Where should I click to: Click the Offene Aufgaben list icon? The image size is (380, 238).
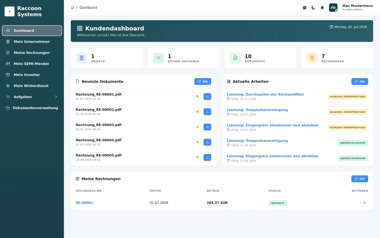click(159, 58)
